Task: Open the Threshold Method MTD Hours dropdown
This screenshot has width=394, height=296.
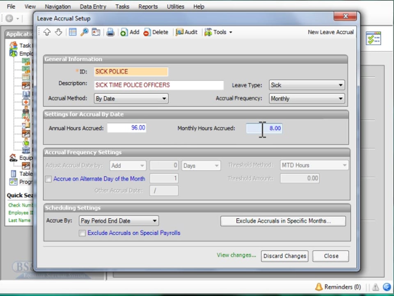Action: (314, 165)
